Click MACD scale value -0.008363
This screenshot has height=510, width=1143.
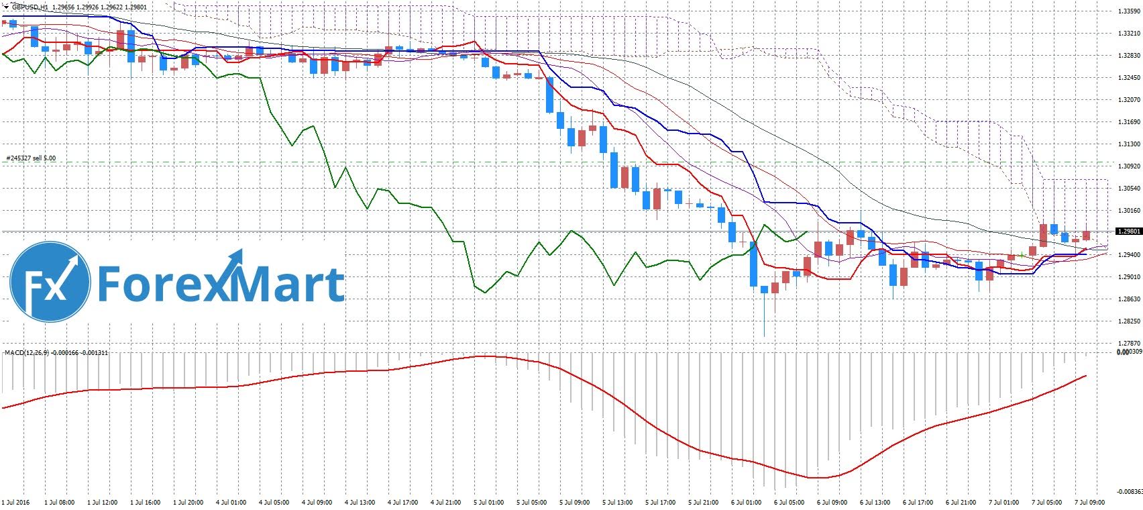[x=1130, y=491]
